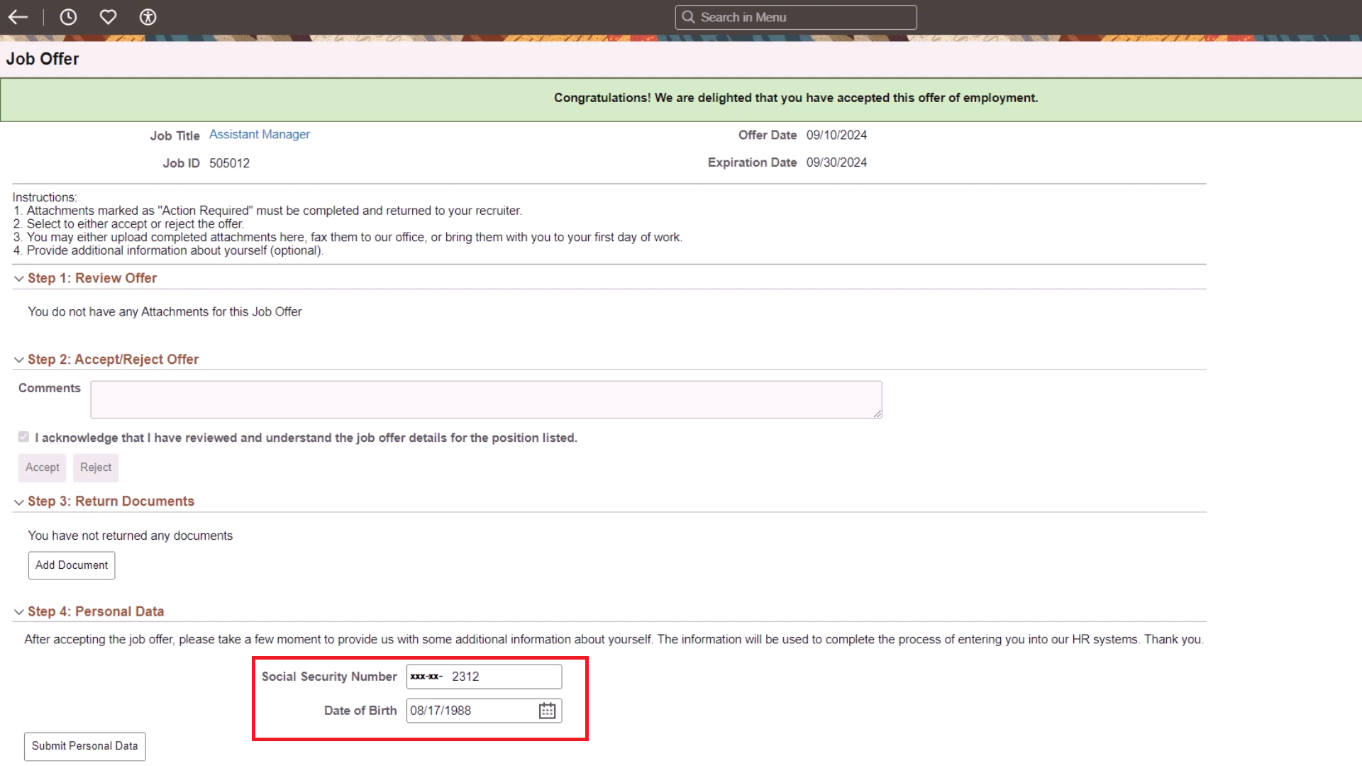Click the back arrow navigation icon

[x=18, y=17]
